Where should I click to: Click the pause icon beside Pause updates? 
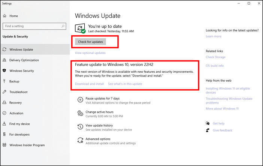[80, 100]
